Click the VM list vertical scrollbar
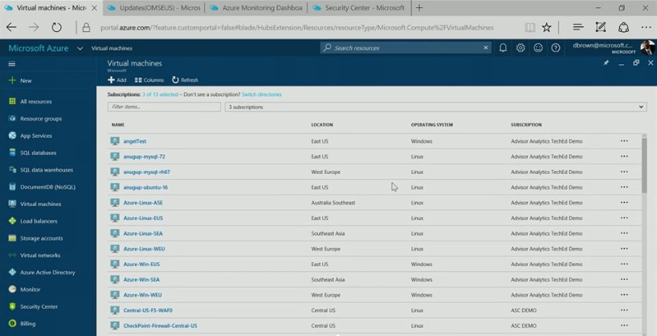Image resolution: width=657 pixels, height=336 pixels. (644, 168)
